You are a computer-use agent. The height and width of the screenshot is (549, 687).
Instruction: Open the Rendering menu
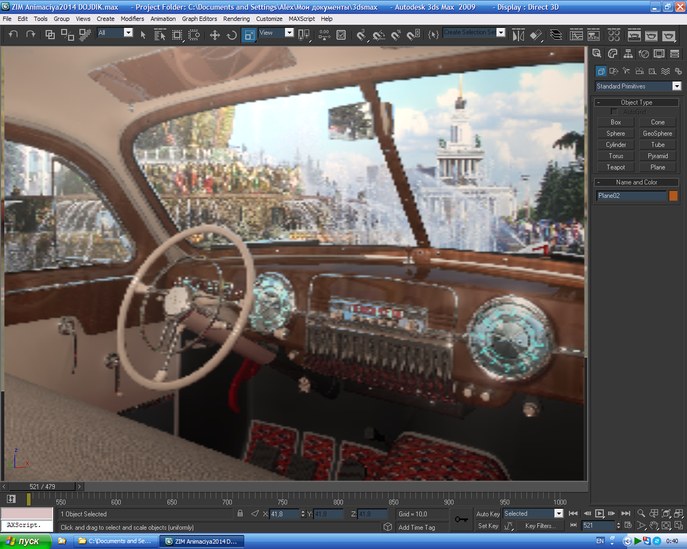coord(236,19)
